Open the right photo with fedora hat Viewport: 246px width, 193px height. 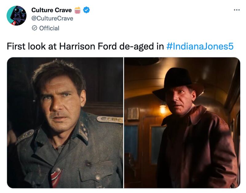point(182,122)
